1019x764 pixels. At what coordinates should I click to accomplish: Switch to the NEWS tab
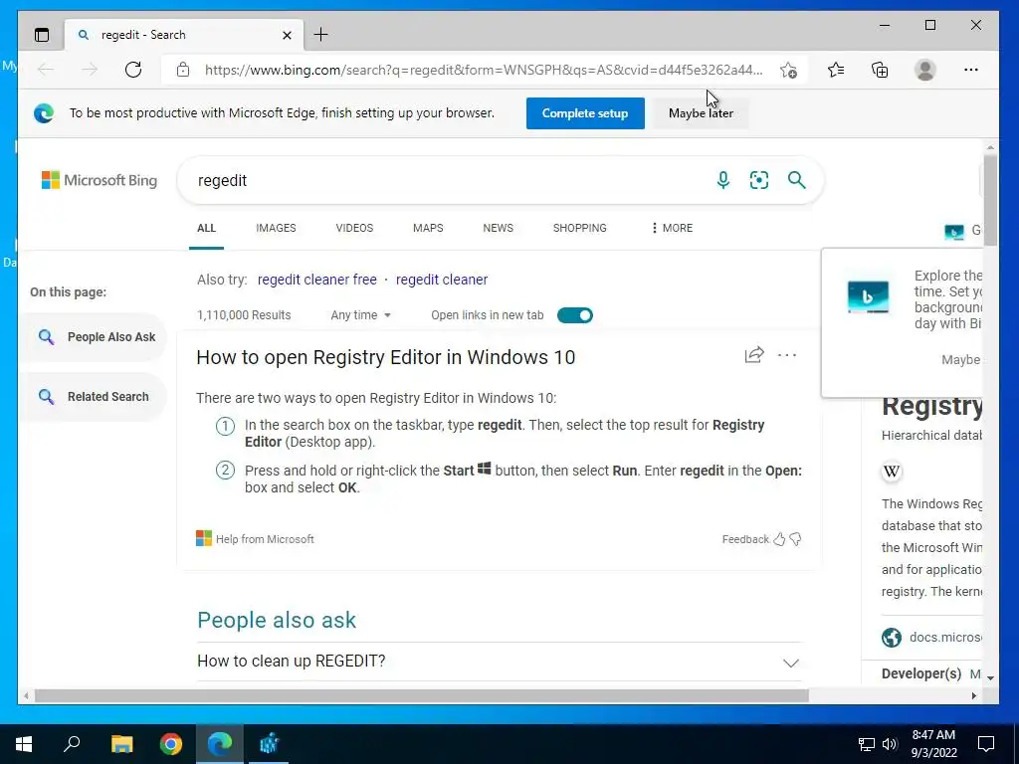[x=498, y=228]
